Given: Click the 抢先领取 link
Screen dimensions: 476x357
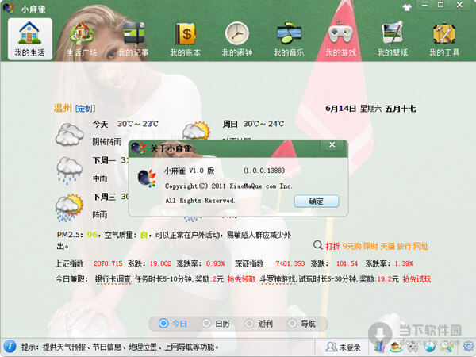Looking at the screenshot, I should (x=242, y=279).
